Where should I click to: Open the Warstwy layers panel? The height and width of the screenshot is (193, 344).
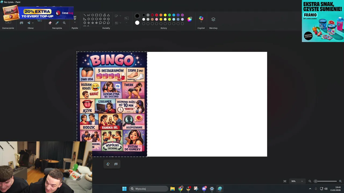tap(213, 19)
